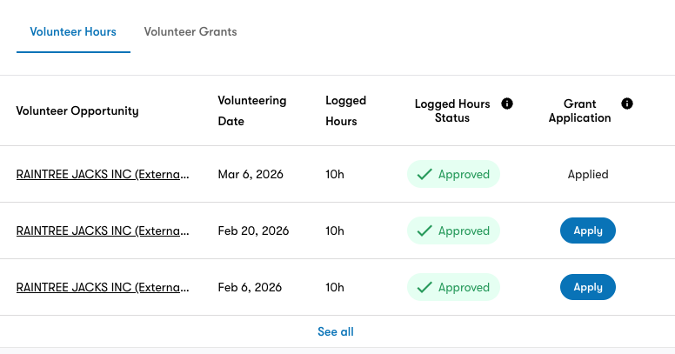Click the Logged Hours column header
This screenshot has width=675, height=354.
[345, 110]
